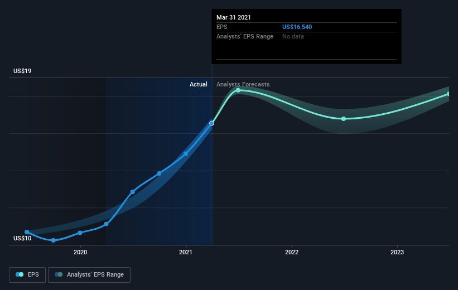Click the Mar 31 2021 tooltip header
The height and width of the screenshot is (290, 458).
point(234,17)
